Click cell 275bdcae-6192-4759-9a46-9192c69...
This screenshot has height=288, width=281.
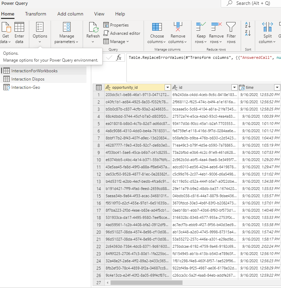pyautogui.click(x=205, y=246)
